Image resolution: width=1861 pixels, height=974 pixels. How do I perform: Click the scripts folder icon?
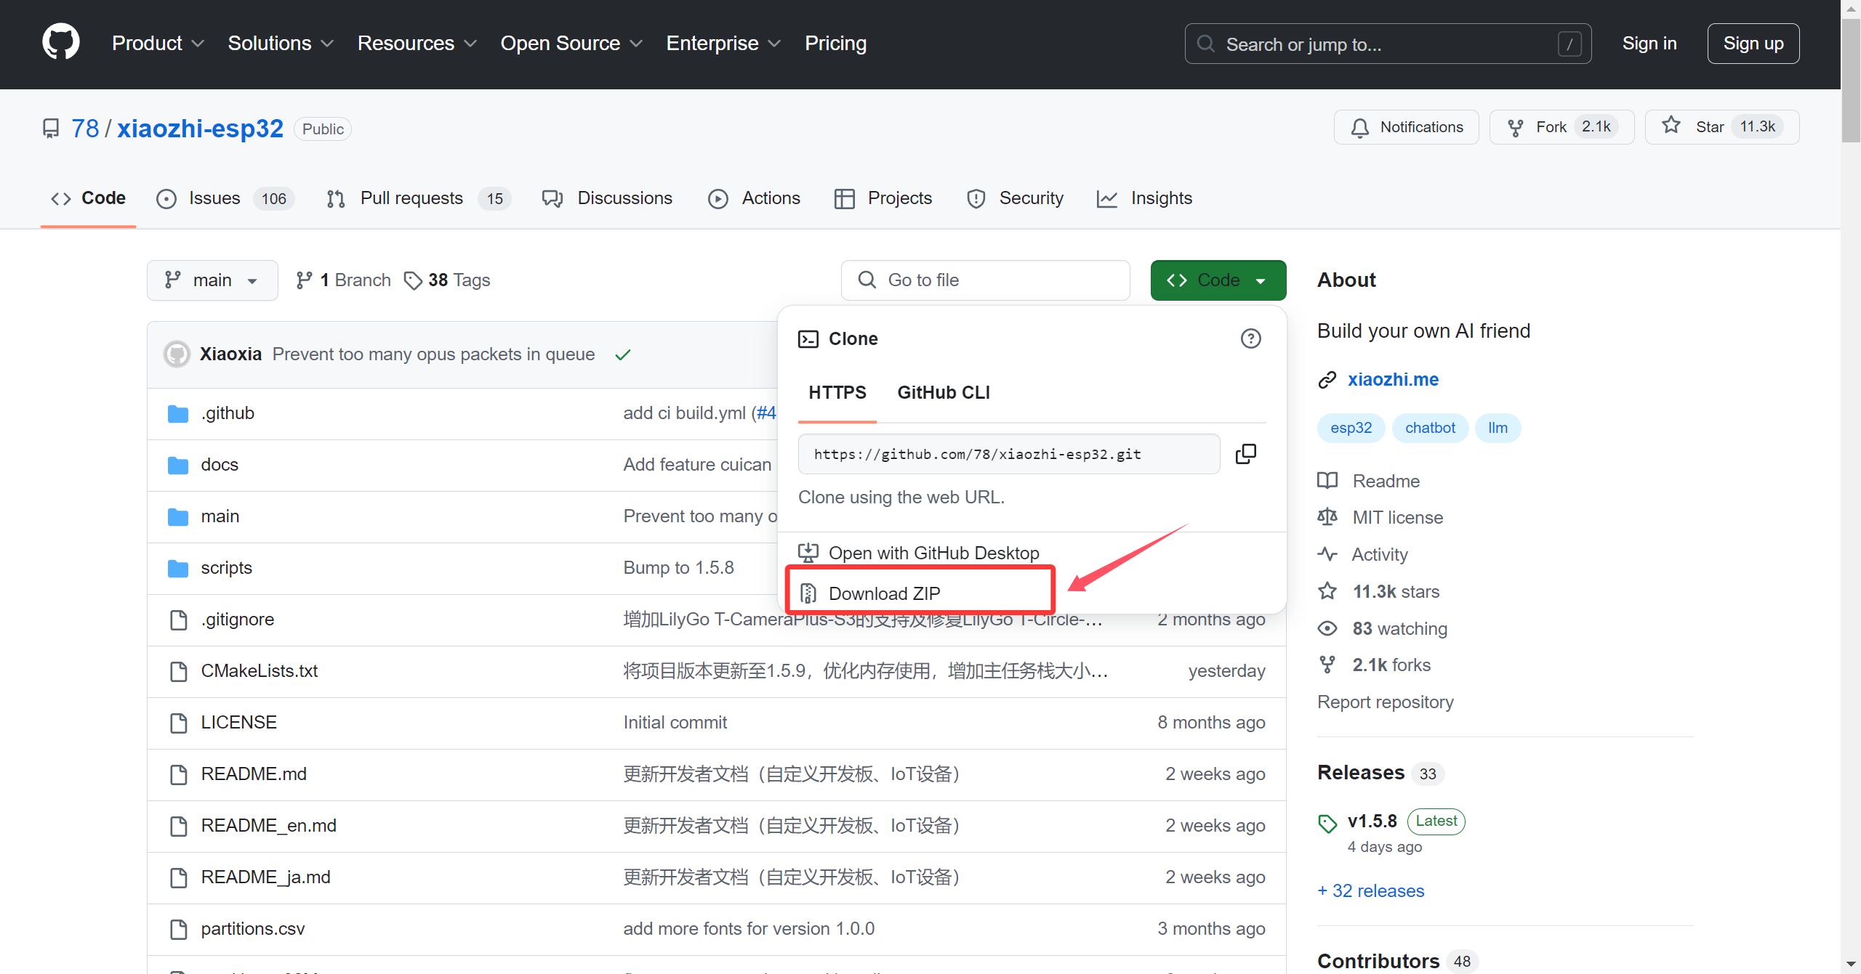[x=178, y=568]
